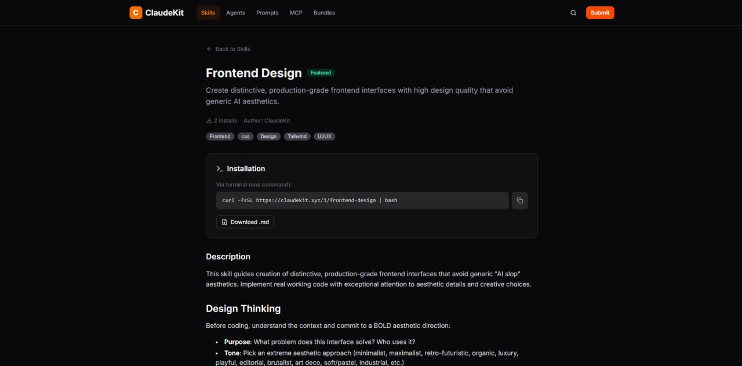Select the Tailwind tag
Image resolution: width=742 pixels, height=366 pixels.
tap(297, 136)
